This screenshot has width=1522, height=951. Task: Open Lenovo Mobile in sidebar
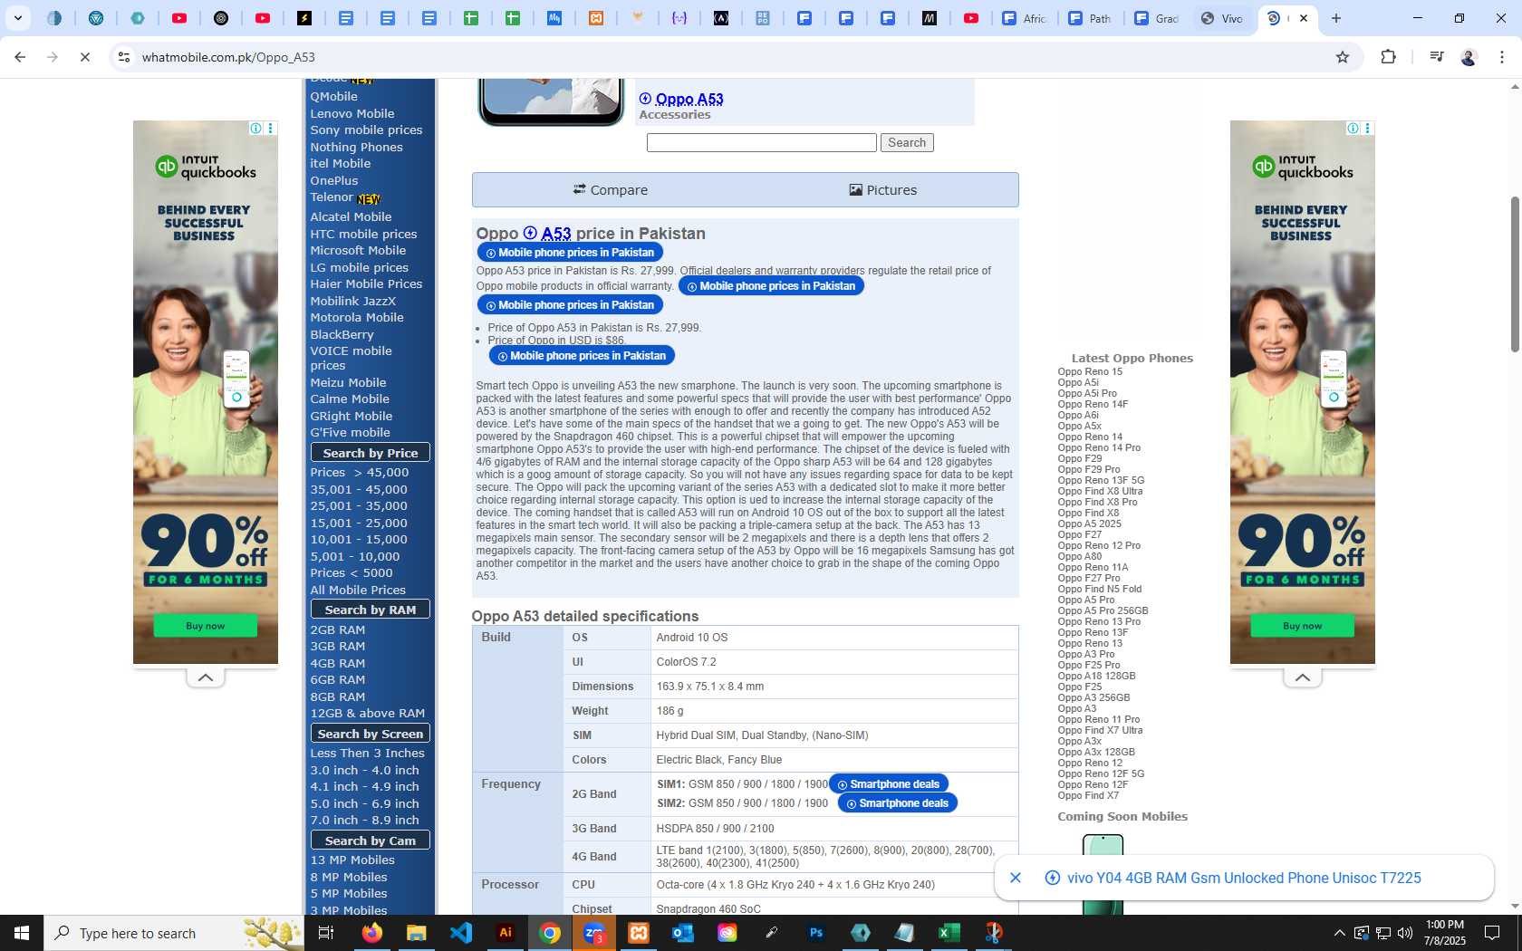click(352, 113)
